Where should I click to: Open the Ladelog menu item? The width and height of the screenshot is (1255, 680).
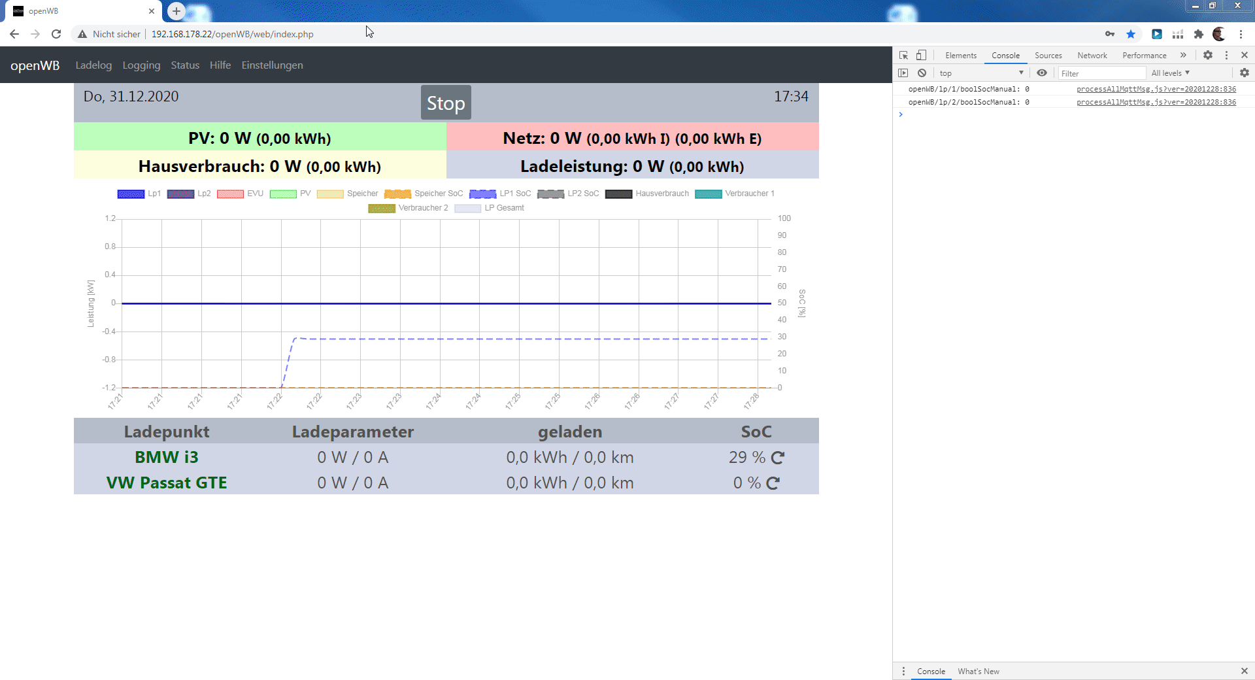coord(93,65)
